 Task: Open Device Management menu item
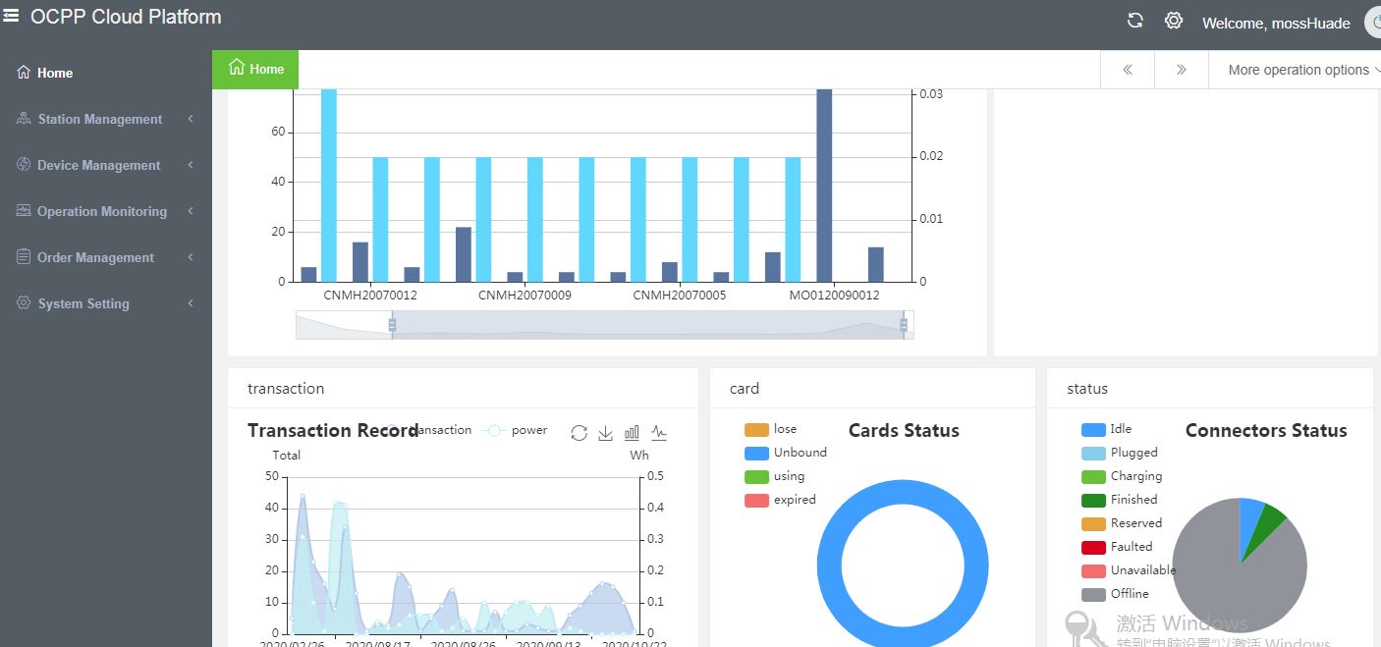pos(106,165)
